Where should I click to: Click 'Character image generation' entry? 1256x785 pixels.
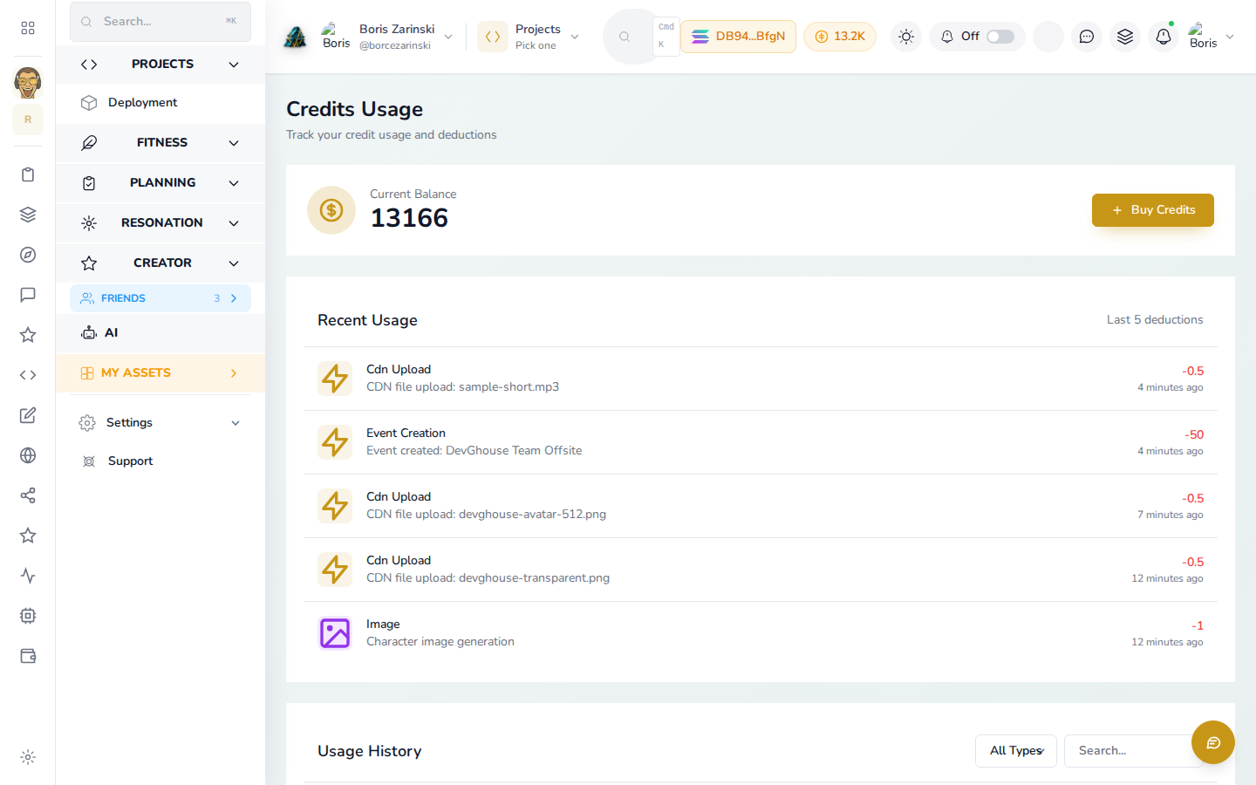coord(440,642)
